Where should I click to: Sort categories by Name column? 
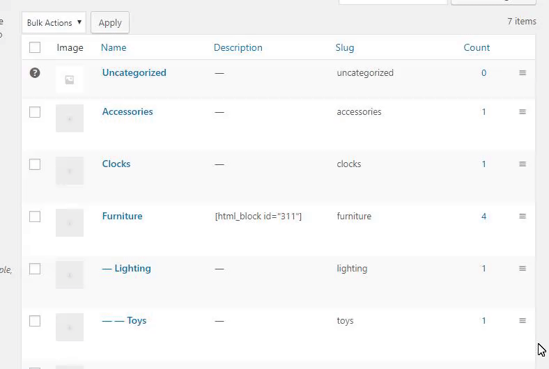coord(114,48)
